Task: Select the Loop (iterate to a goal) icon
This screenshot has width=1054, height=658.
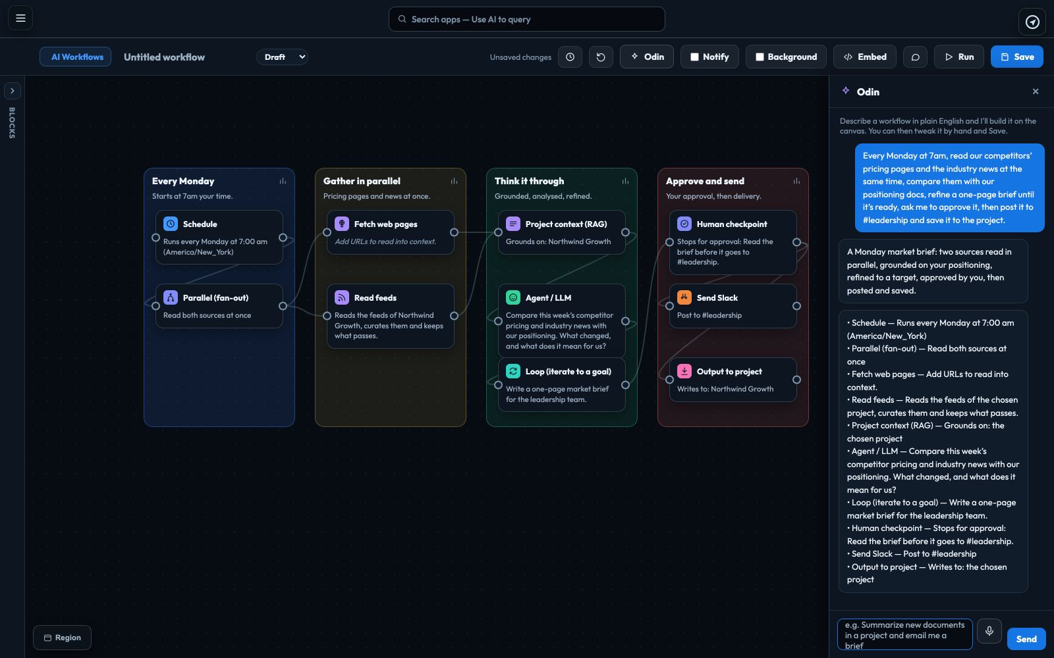Action: pos(513,371)
